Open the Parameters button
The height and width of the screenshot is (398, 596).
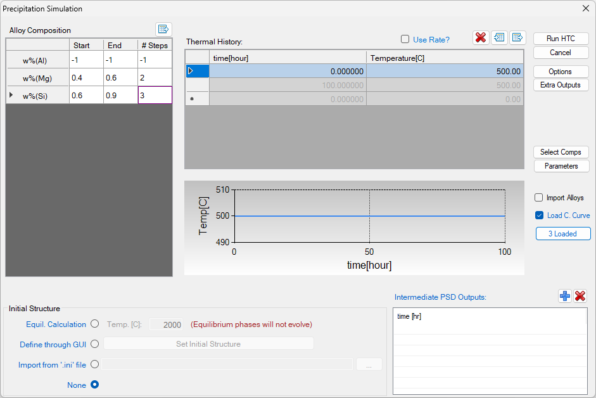pyautogui.click(x=561, y=166)
